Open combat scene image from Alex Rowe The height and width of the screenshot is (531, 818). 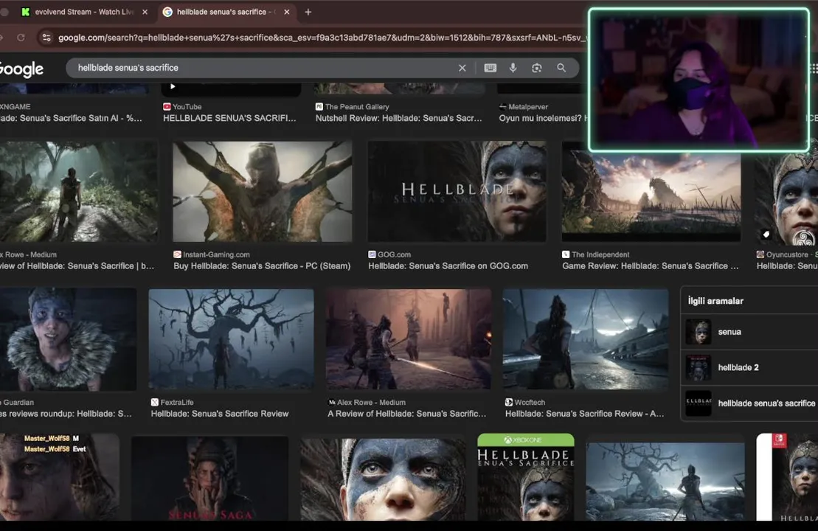point(409,339)
